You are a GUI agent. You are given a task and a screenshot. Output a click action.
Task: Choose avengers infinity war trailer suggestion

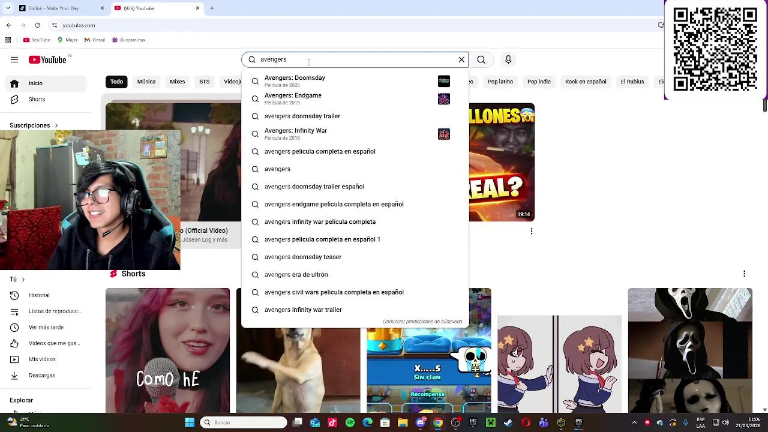[355, 310]
